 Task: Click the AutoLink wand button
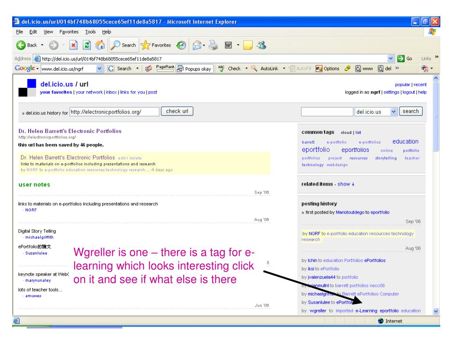click(264, 68)
